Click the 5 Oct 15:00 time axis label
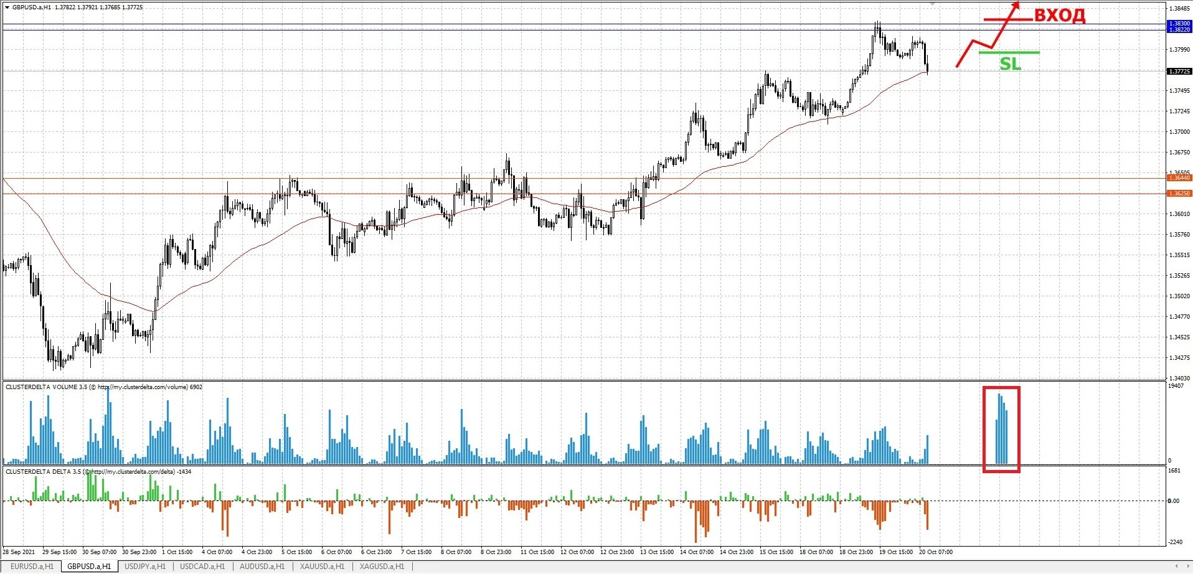The height and width of the screenshot is (574, 1193). (x=298, y=552)
